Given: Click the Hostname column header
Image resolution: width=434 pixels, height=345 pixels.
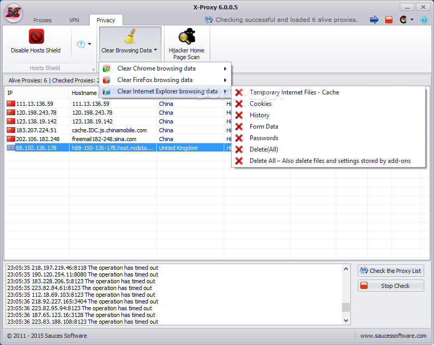Looking at the screenshot, I should pyautogui.click(x=84, y=93).
